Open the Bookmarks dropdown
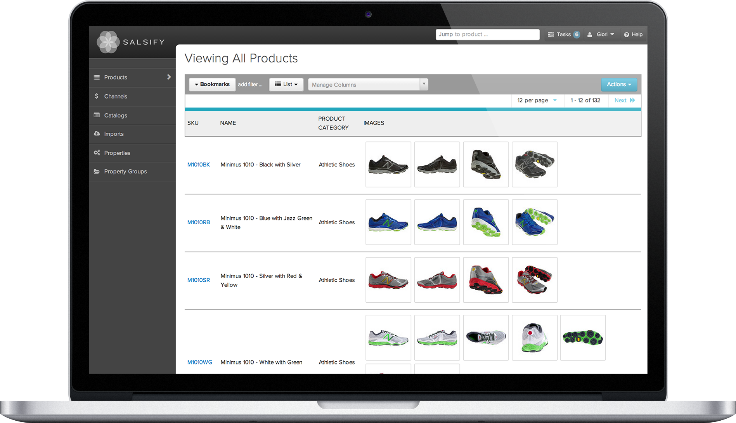The image size is (736, 423). pyautogui.click(x=212, y=84)
